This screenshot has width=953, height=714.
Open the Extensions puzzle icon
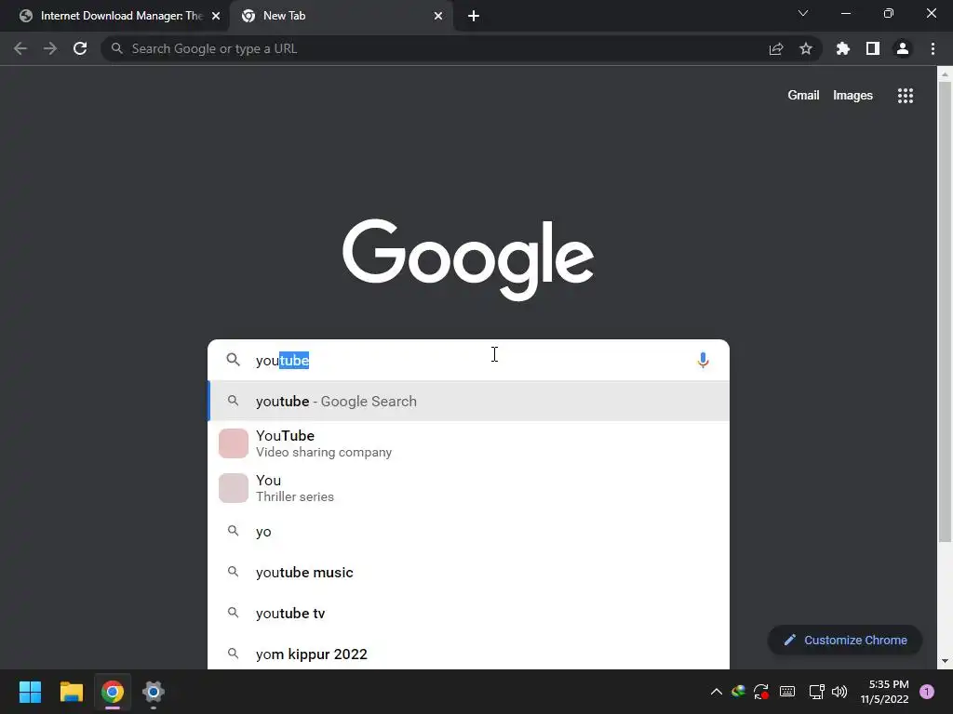843,48
